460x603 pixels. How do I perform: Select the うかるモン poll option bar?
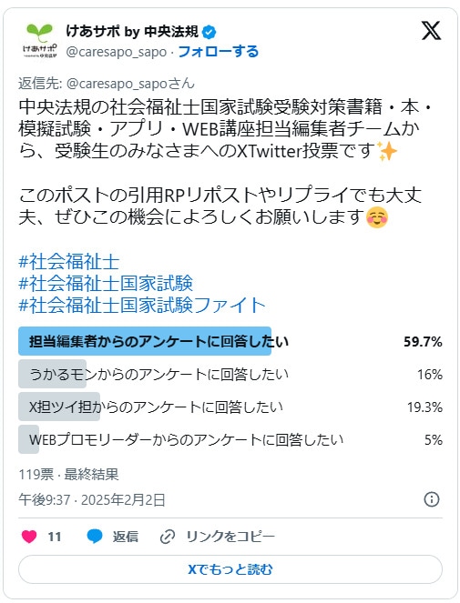(x=230, y=374)
